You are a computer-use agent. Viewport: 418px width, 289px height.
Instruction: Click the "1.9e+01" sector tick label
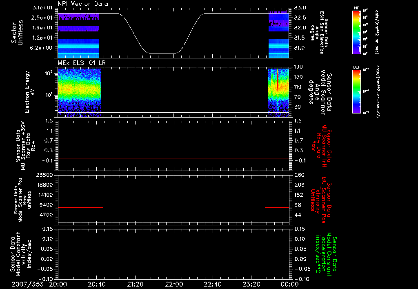(x=42, y=28)
